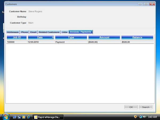160x120 pixels.
Task: Launch Internet Explorer from quick launch
Action: (28, 117)
